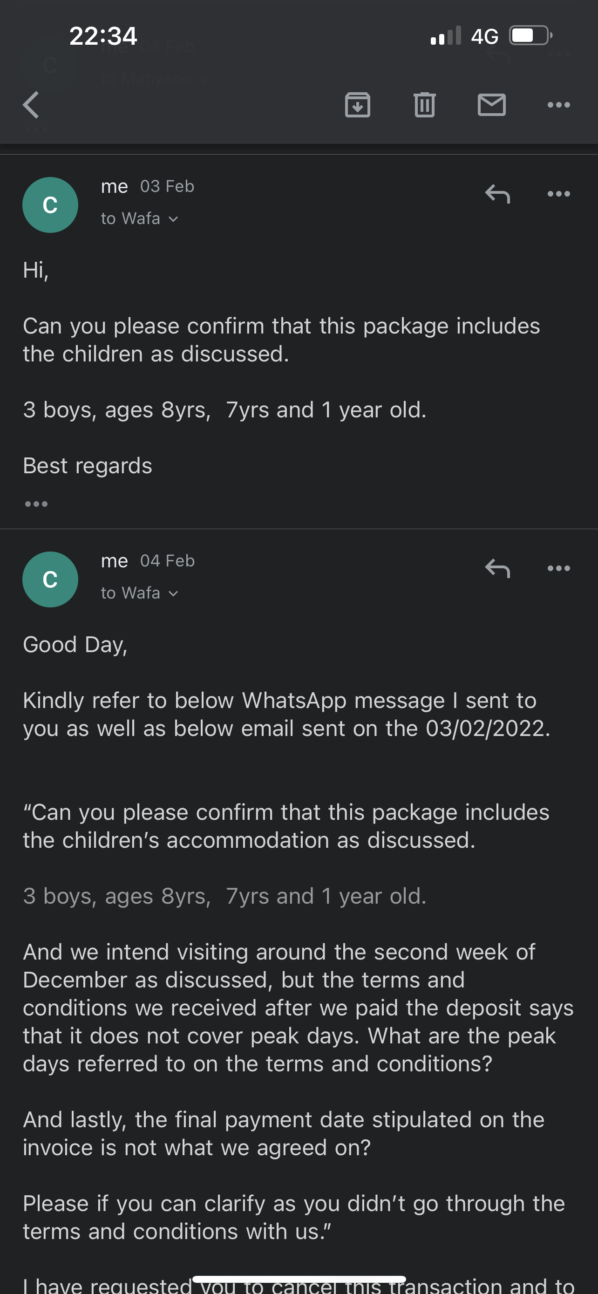The height and width of the screenshot is (1294, 598).
Task: Tap the '03 Feb' date label
Action: 166,186
